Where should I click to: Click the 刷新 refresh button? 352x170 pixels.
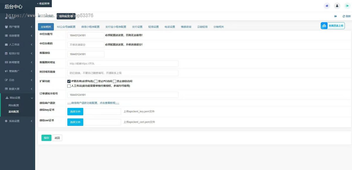346,16
